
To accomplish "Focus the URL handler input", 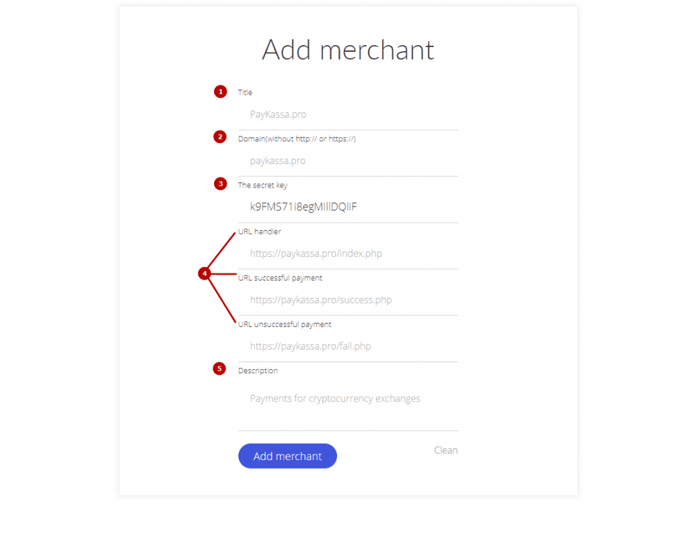I will coord(348,254).
